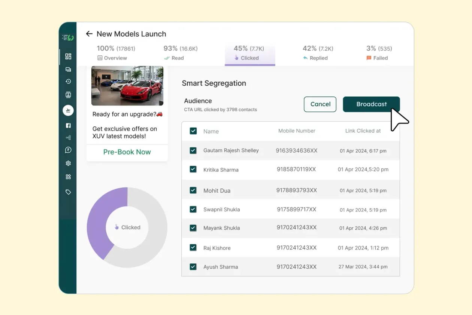Open the dashboard grid icon in sidebar
The height and width of the screenshot is (315, 472).
tap(68, 56)
